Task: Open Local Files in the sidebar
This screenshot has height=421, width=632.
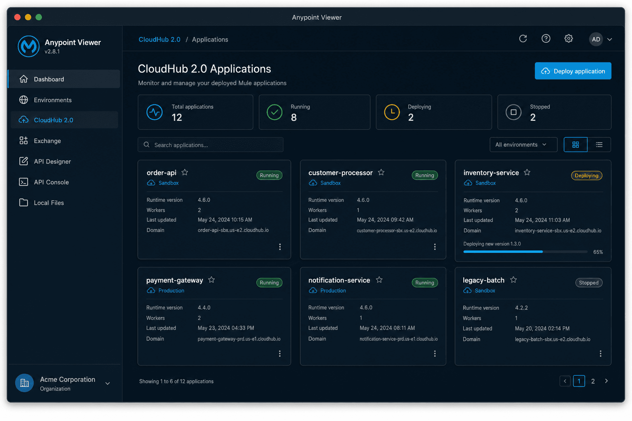Action: [x=64, y=203]
